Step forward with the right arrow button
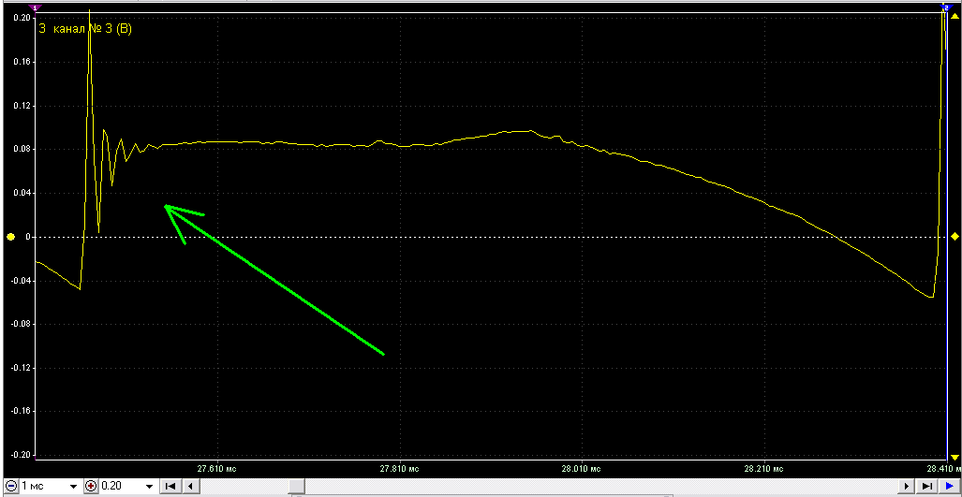The height and width of the screenshot is (497, 962). click(907, 487)
